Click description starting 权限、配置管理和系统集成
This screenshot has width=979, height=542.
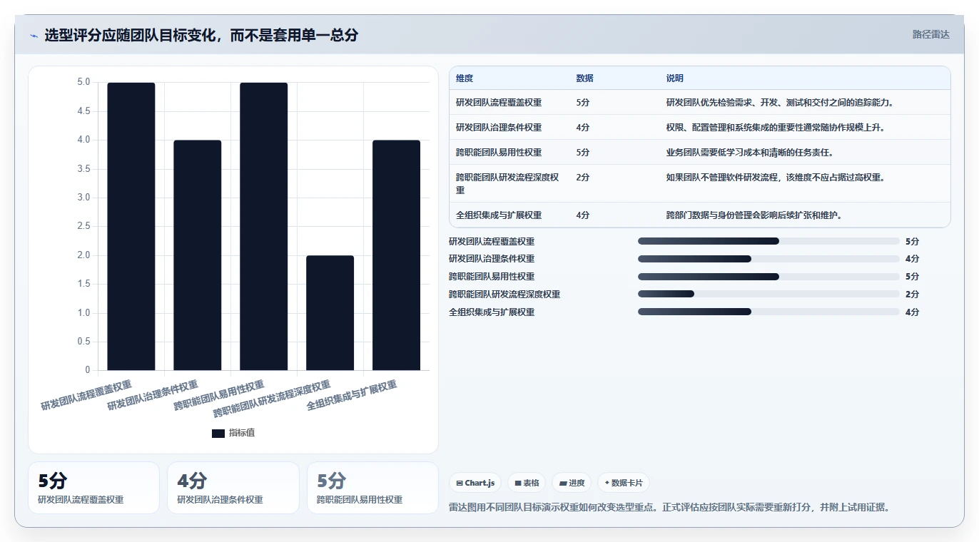coord(776,128)
